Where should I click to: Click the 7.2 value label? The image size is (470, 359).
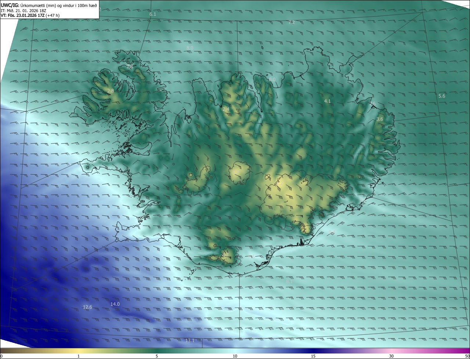[292, 22]
